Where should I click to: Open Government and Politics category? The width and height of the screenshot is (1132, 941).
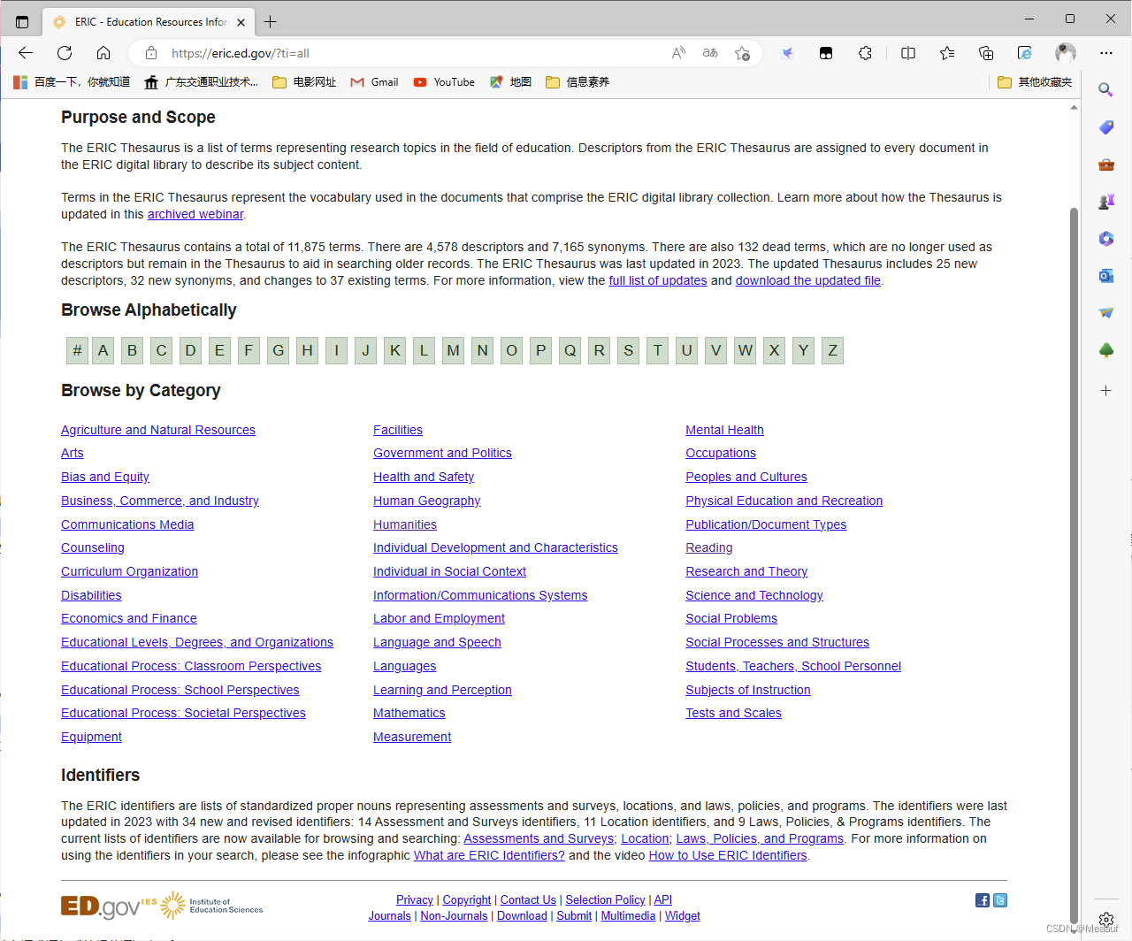pos(442,453)
